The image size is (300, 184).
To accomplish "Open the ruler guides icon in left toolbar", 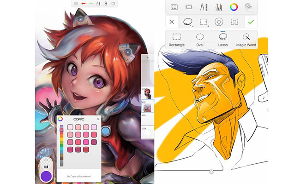I will [98, 3].
